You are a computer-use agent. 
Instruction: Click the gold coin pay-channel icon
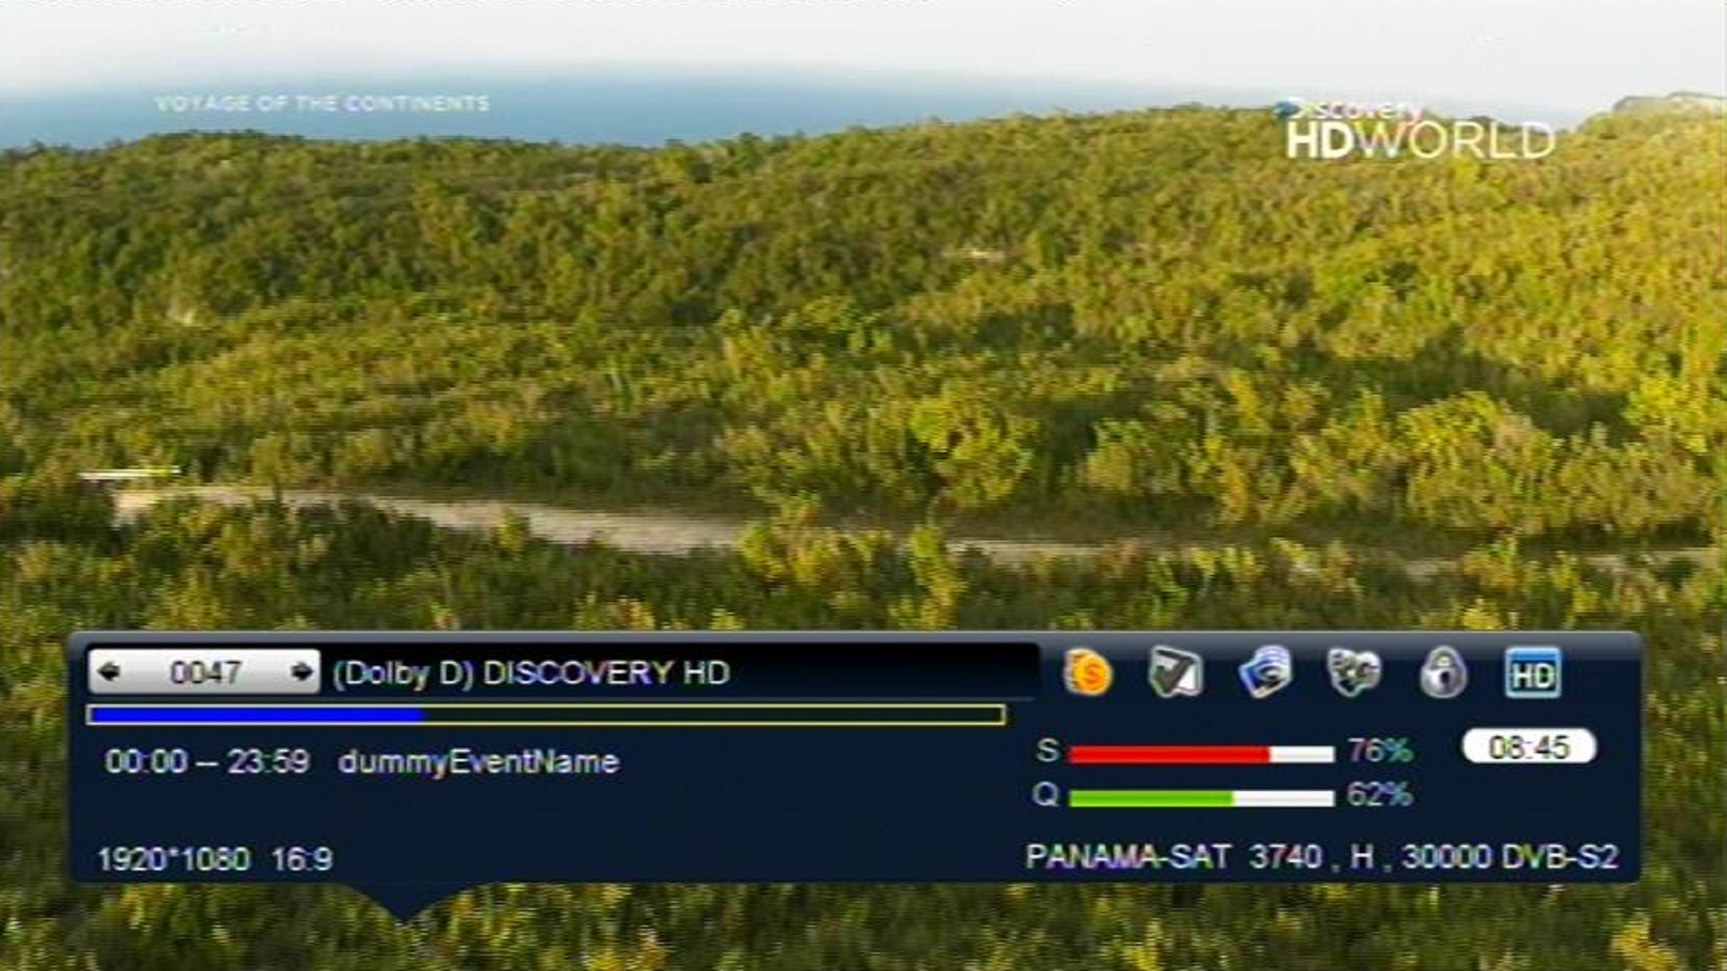pyautogui.click(x=1087, y=673)
